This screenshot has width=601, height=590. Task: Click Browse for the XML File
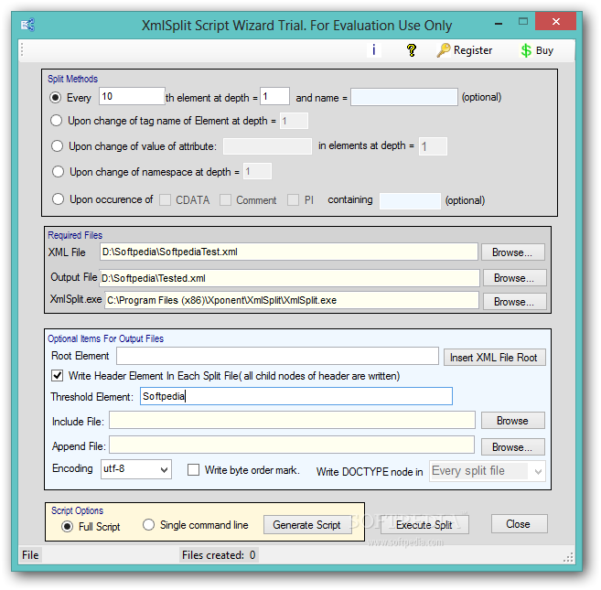point(513,252)
